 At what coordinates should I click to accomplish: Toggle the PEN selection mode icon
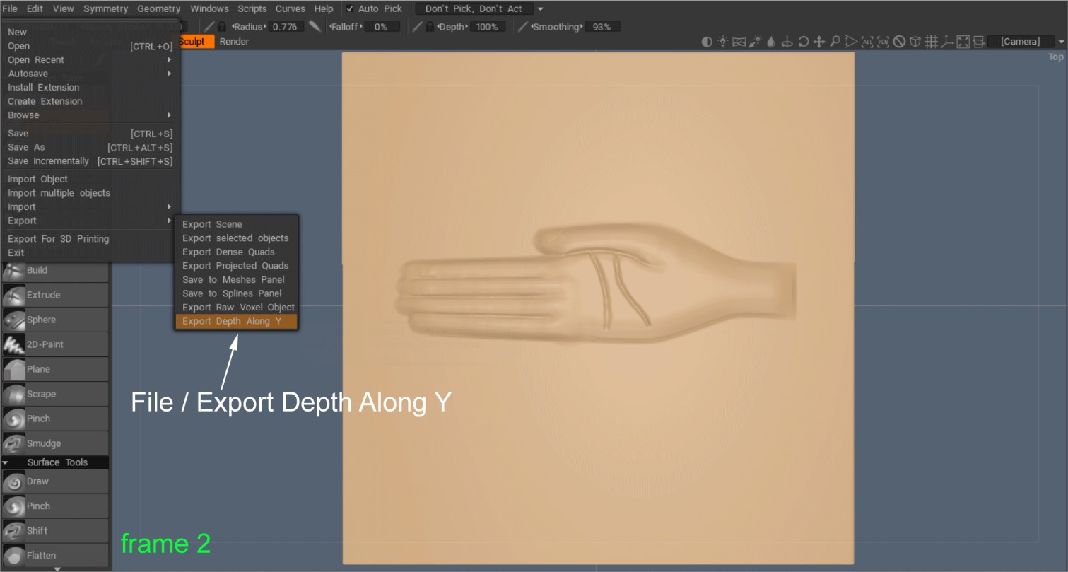(884, 42)
